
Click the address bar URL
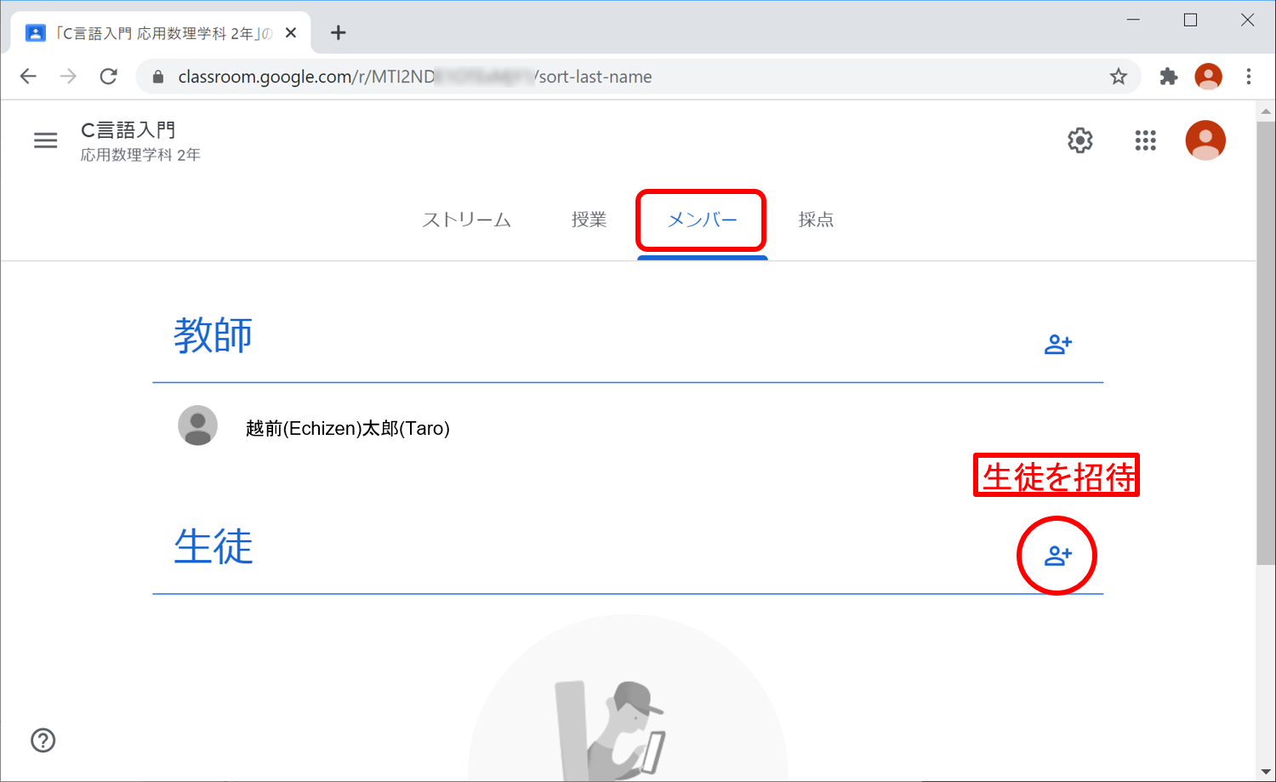tap(415, 77)
